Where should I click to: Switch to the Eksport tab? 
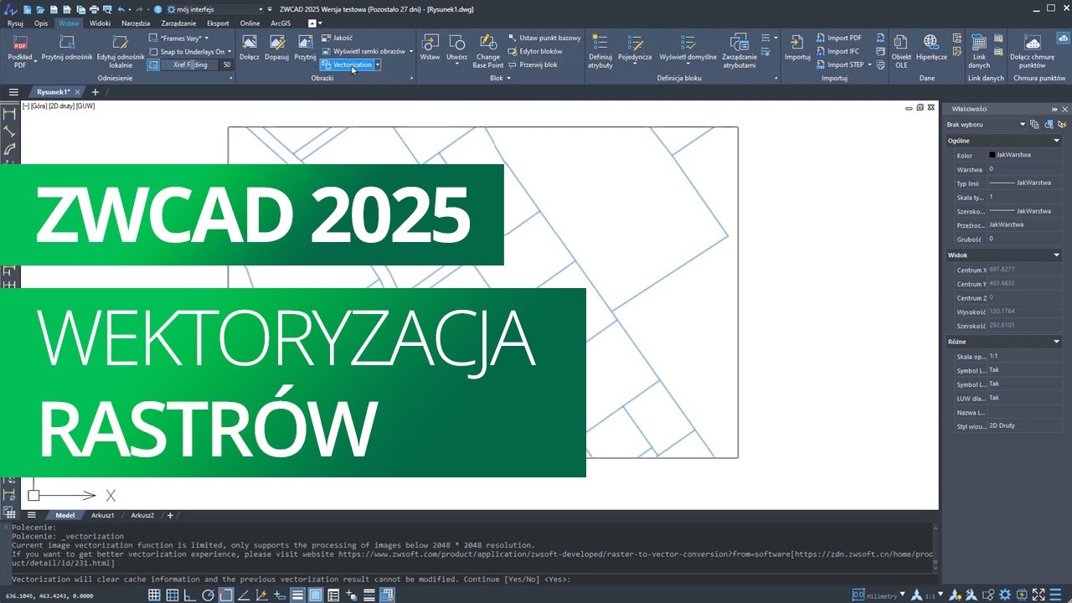pos(218,23)
